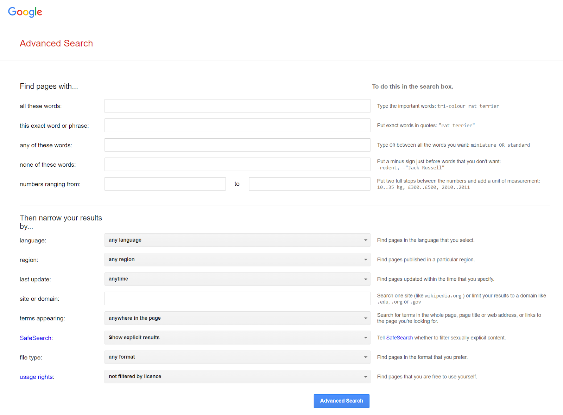Open the 'Show explicit results' SafeSearch dropdown
This screenshot has height=415, width=563.
pos(237,337)
